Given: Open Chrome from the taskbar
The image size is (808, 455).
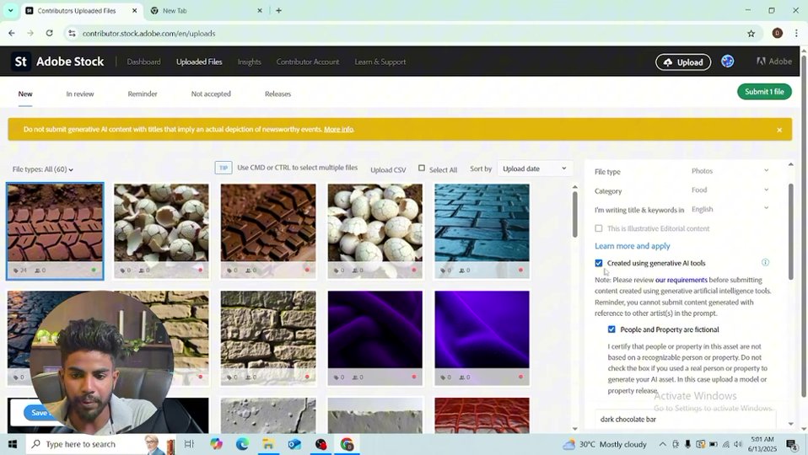Looking at the screenshot, I should tap(347, 444).
